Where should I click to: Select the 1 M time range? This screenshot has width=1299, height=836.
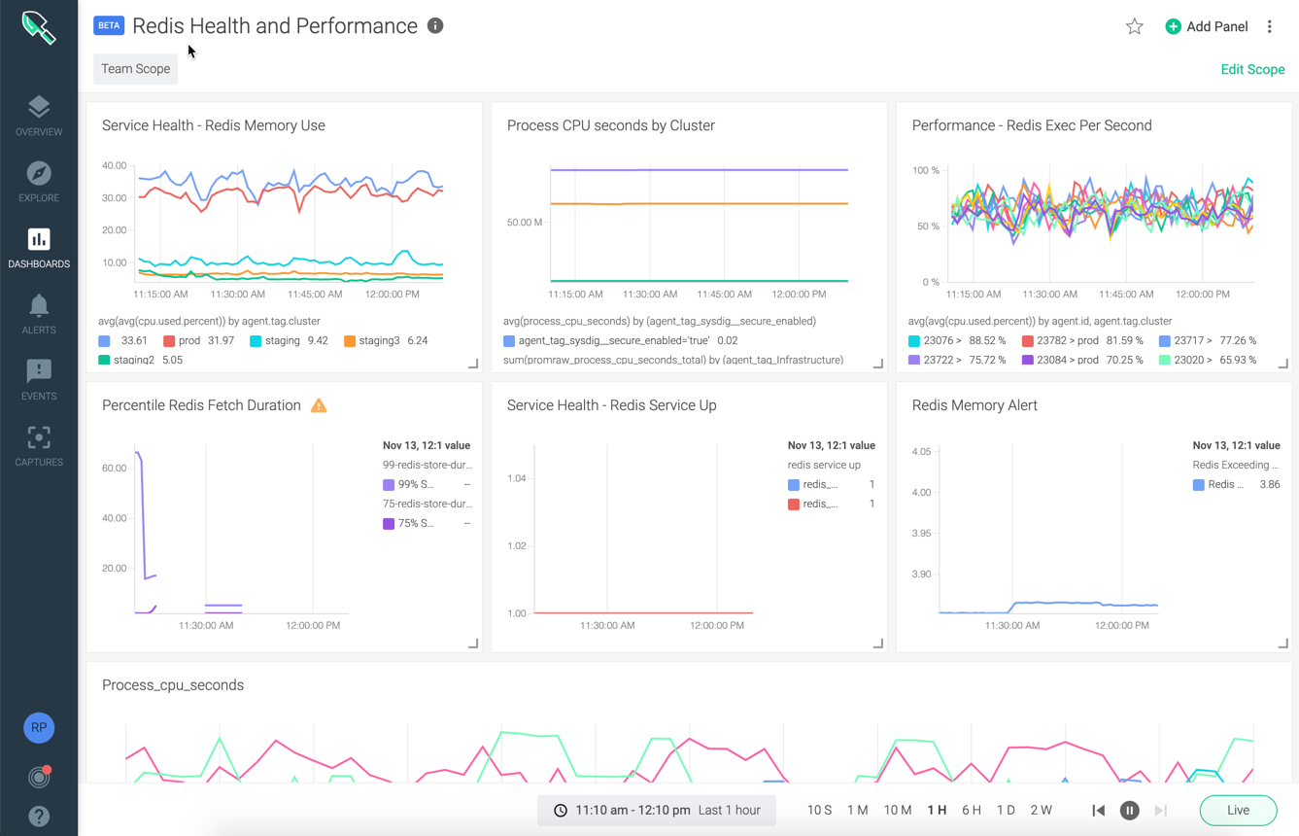click(857, 810)
